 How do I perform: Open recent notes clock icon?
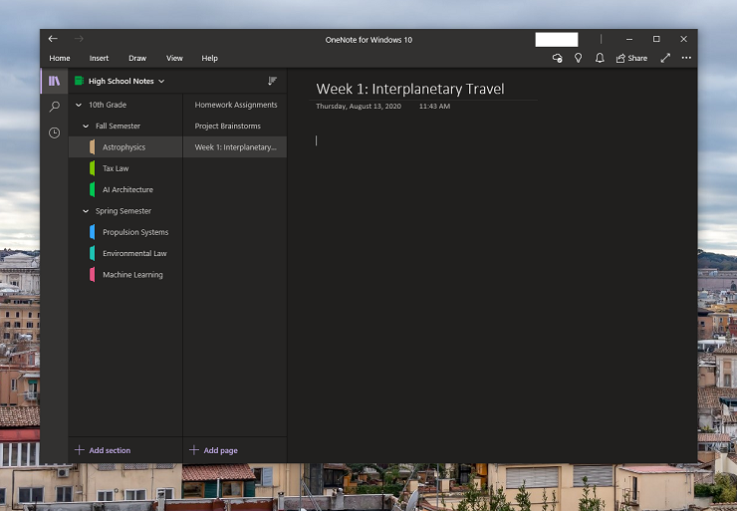pos(54,132)
